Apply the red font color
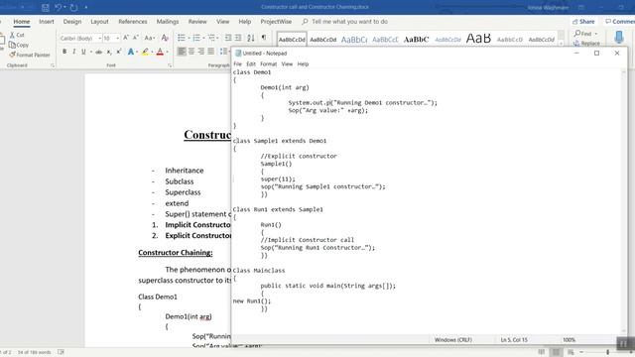635x357 pixels. click(160, 52)
